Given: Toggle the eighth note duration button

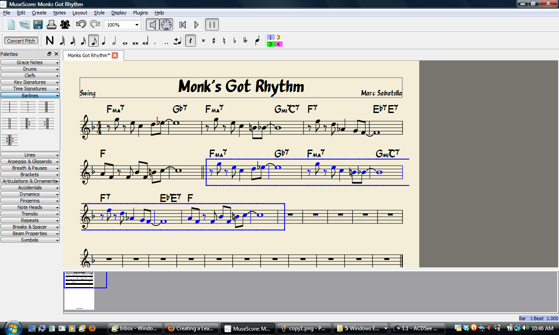Looking at the screenshot, I should coord(93,41).
